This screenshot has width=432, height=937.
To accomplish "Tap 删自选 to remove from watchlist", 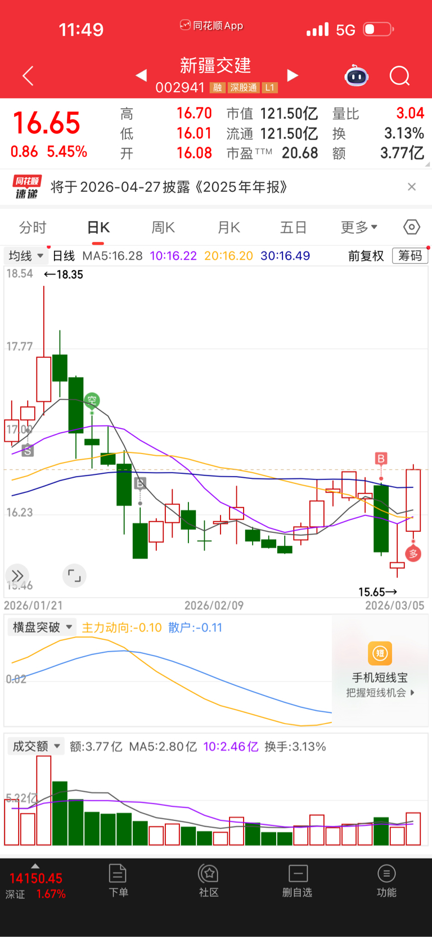I will coord(297,881).
